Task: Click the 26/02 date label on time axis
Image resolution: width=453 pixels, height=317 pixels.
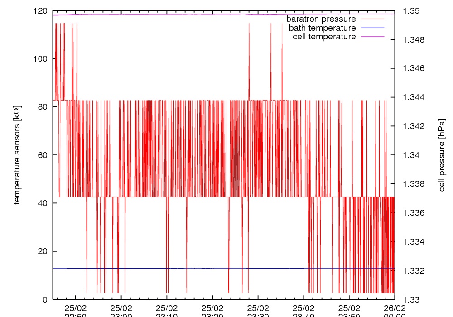Action: (395, 308)
